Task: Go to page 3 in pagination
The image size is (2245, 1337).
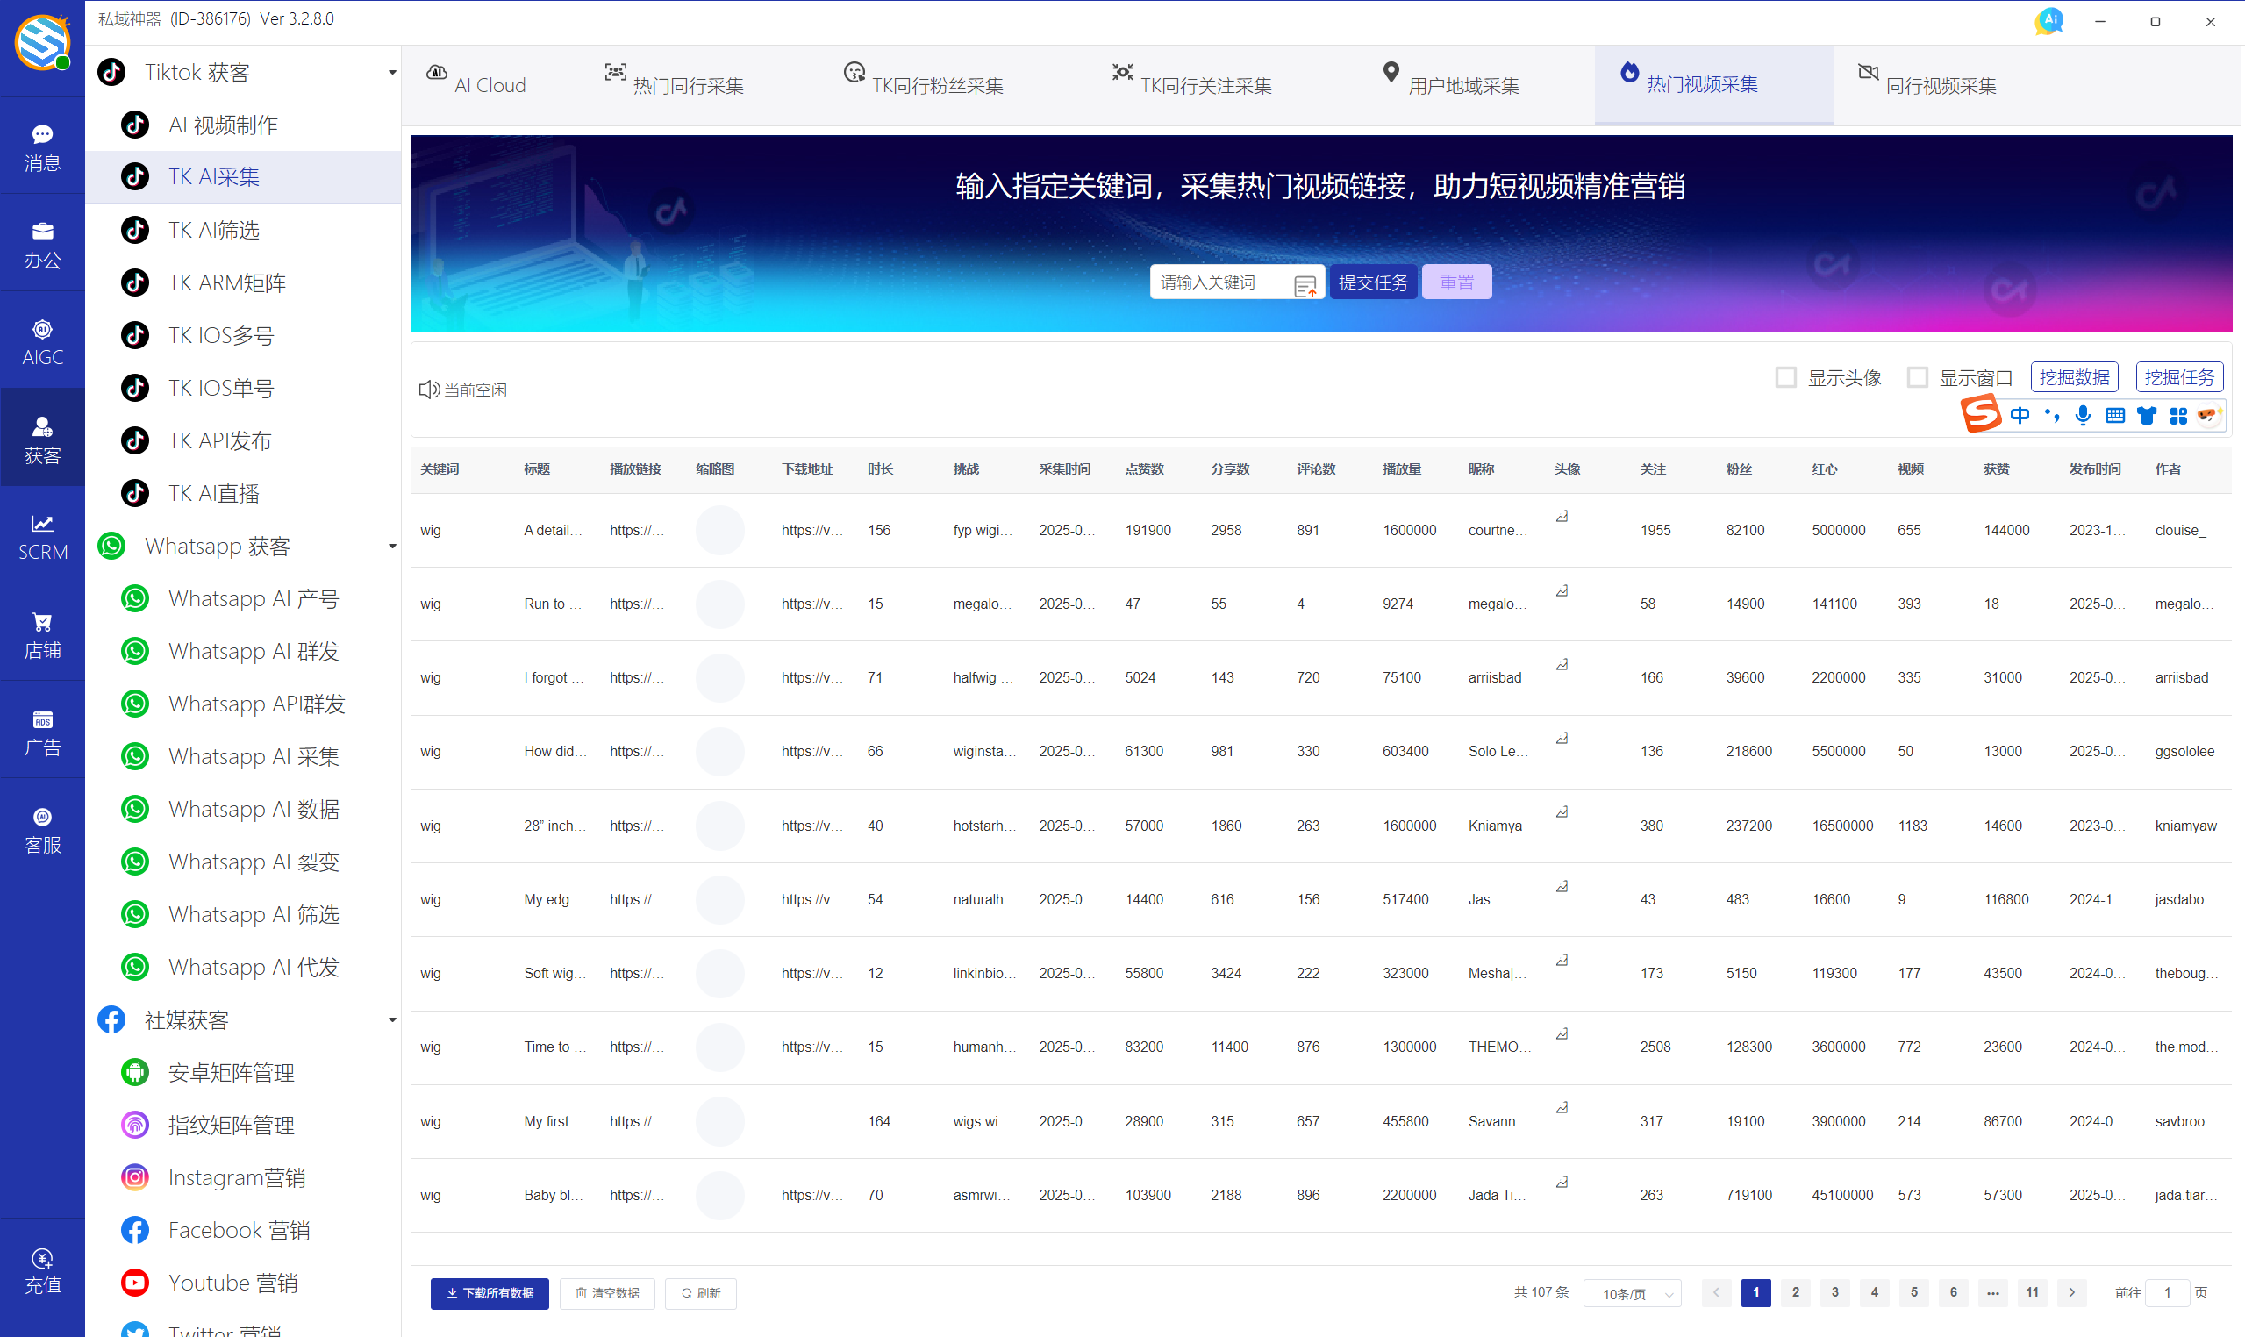Action: (x=1834, y=1292)
